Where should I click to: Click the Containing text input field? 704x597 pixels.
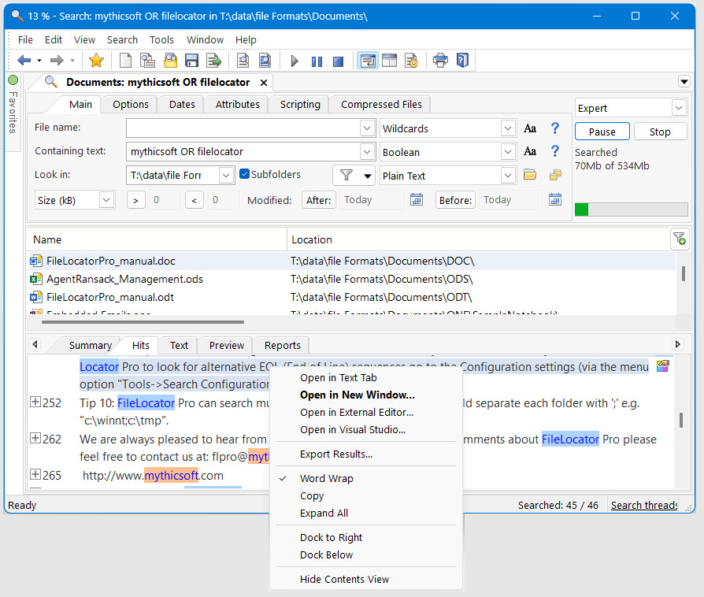pyautogui.click(x=244, y=152)
